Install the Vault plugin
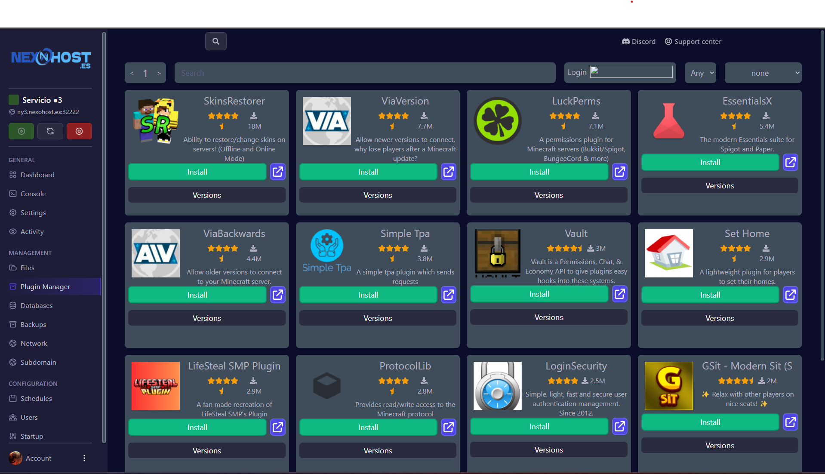Viewport: 825px width, 474px height. 539,294
